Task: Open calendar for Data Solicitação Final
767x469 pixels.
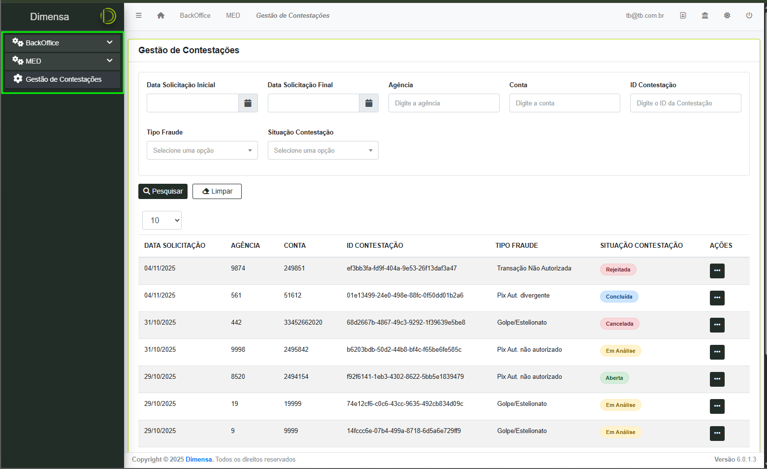Action: pyautogui.click(x=369, y=103)
